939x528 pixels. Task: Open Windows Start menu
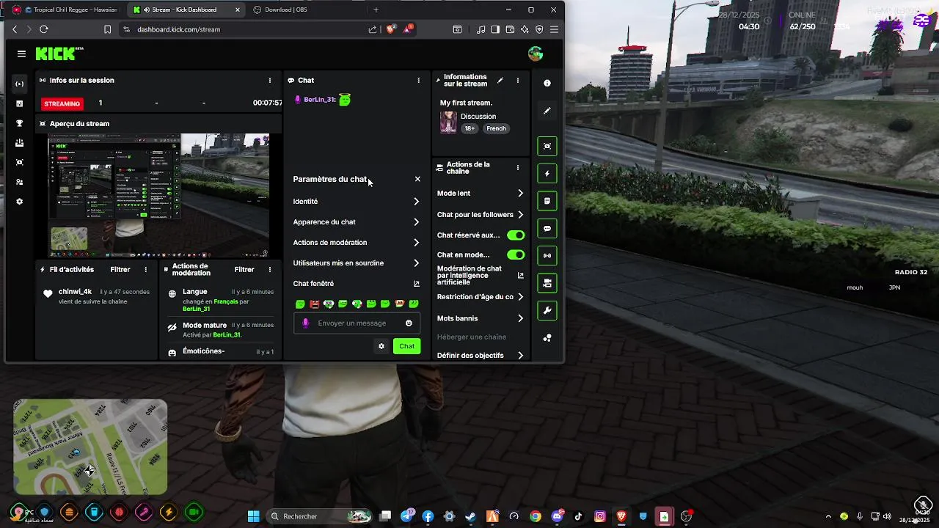tap(253, 516)
